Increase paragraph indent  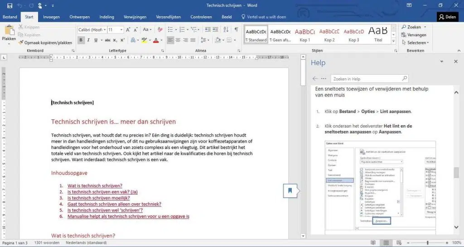click(x=215, y=29)
